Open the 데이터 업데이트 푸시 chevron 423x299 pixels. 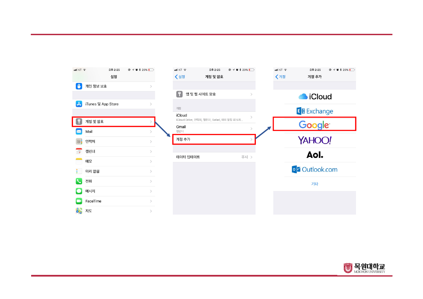tap(252, 157)
